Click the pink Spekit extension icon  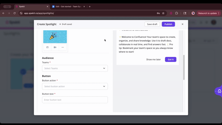pos(171,13)
